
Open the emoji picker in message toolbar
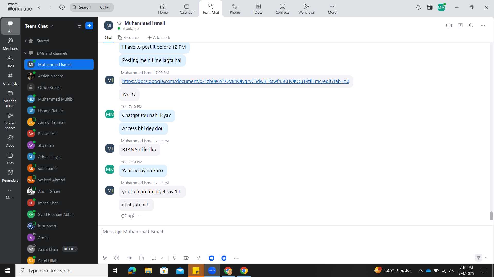point(117,258)
